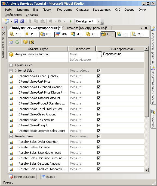
Task: Click the New Perspective cube icon
Action: click(x=25, y=42)
